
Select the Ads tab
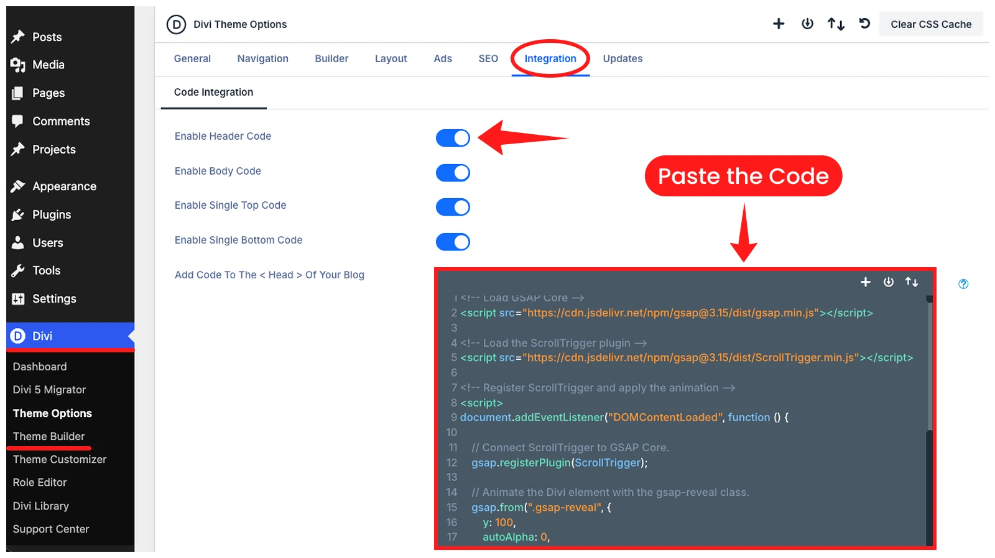[443, 58]
